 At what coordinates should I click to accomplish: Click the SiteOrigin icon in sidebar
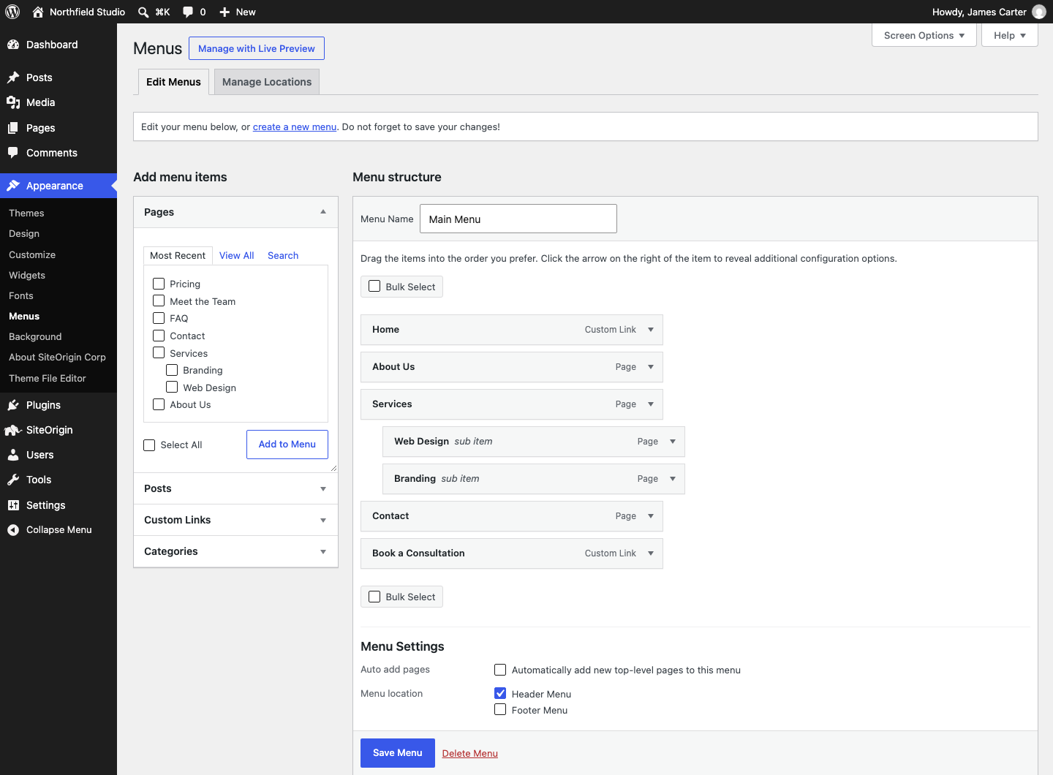coord(13,430)
